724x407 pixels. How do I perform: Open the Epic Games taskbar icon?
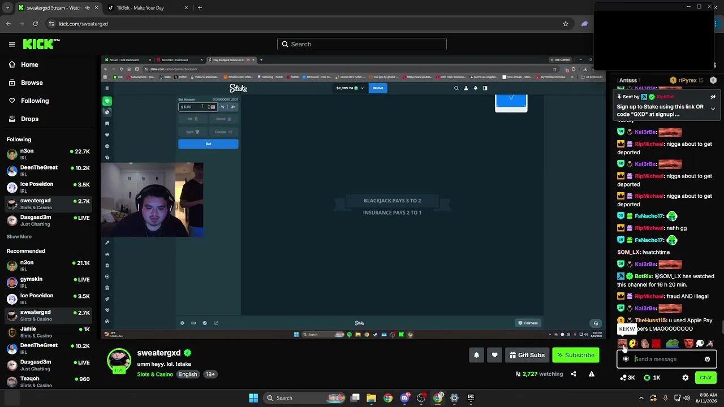[471, 398]
